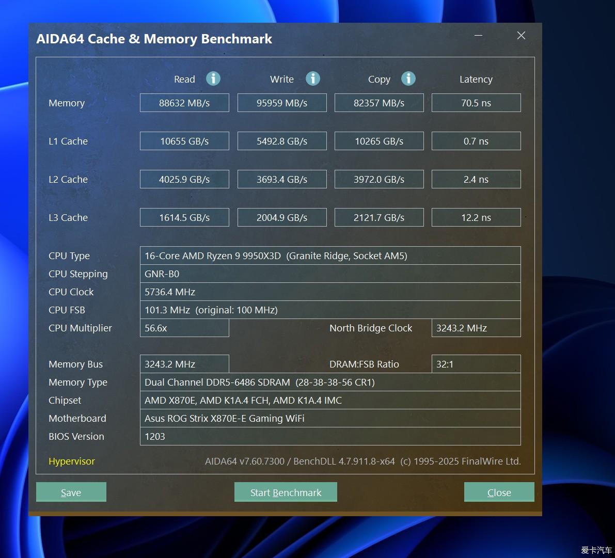615x558 pixels.
Task: Click L2 Cache copy 3972.0 GB/s
Action: click(379, 179)
